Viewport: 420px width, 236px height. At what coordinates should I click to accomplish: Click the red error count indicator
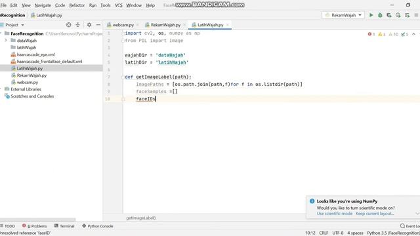(x=371, y=34)
